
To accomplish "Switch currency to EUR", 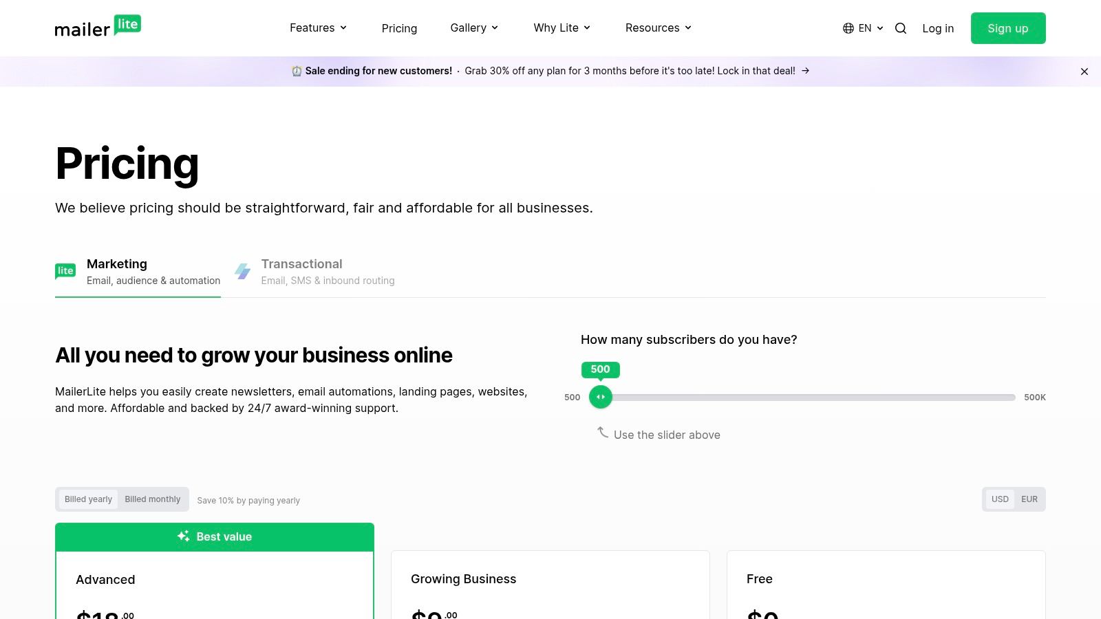I will (x=1029, y=499).
